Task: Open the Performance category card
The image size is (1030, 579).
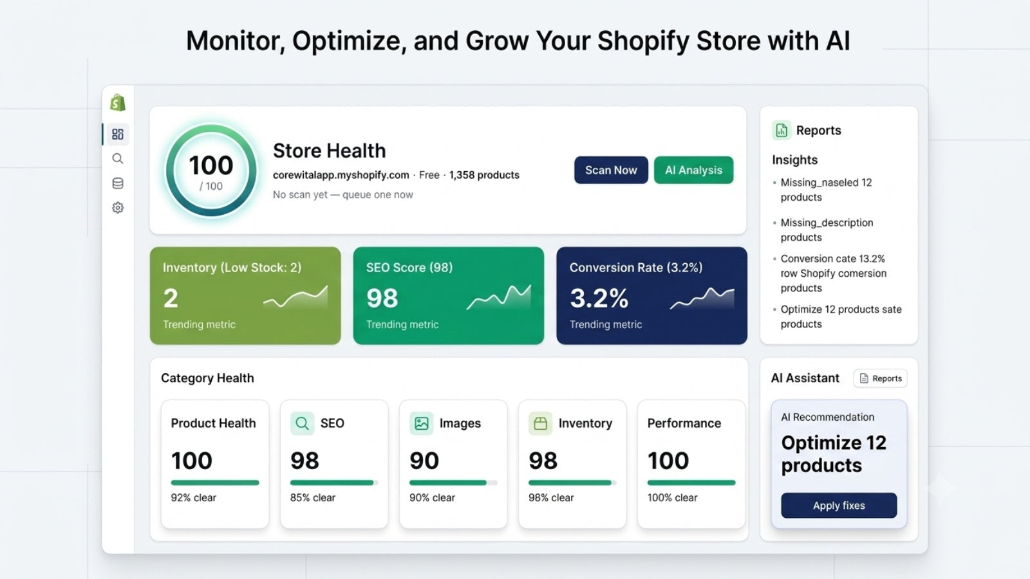Action: (x=691, y=464)
